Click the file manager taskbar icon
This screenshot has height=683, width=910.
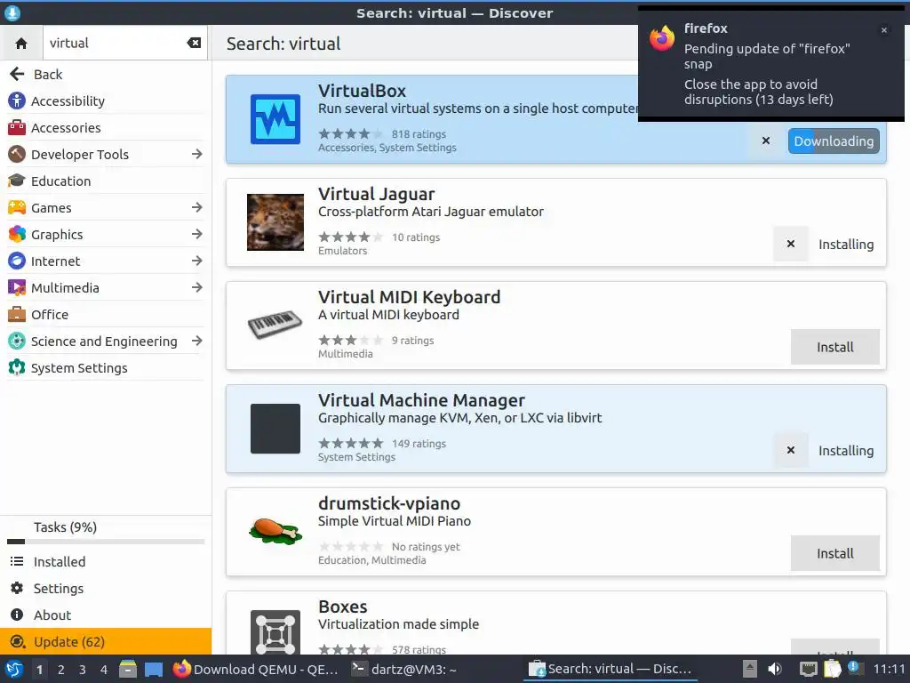(x=128, y=670)
